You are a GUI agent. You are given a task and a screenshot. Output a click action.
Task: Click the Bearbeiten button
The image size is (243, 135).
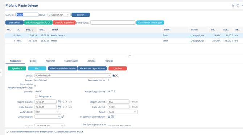coord(15,22)
